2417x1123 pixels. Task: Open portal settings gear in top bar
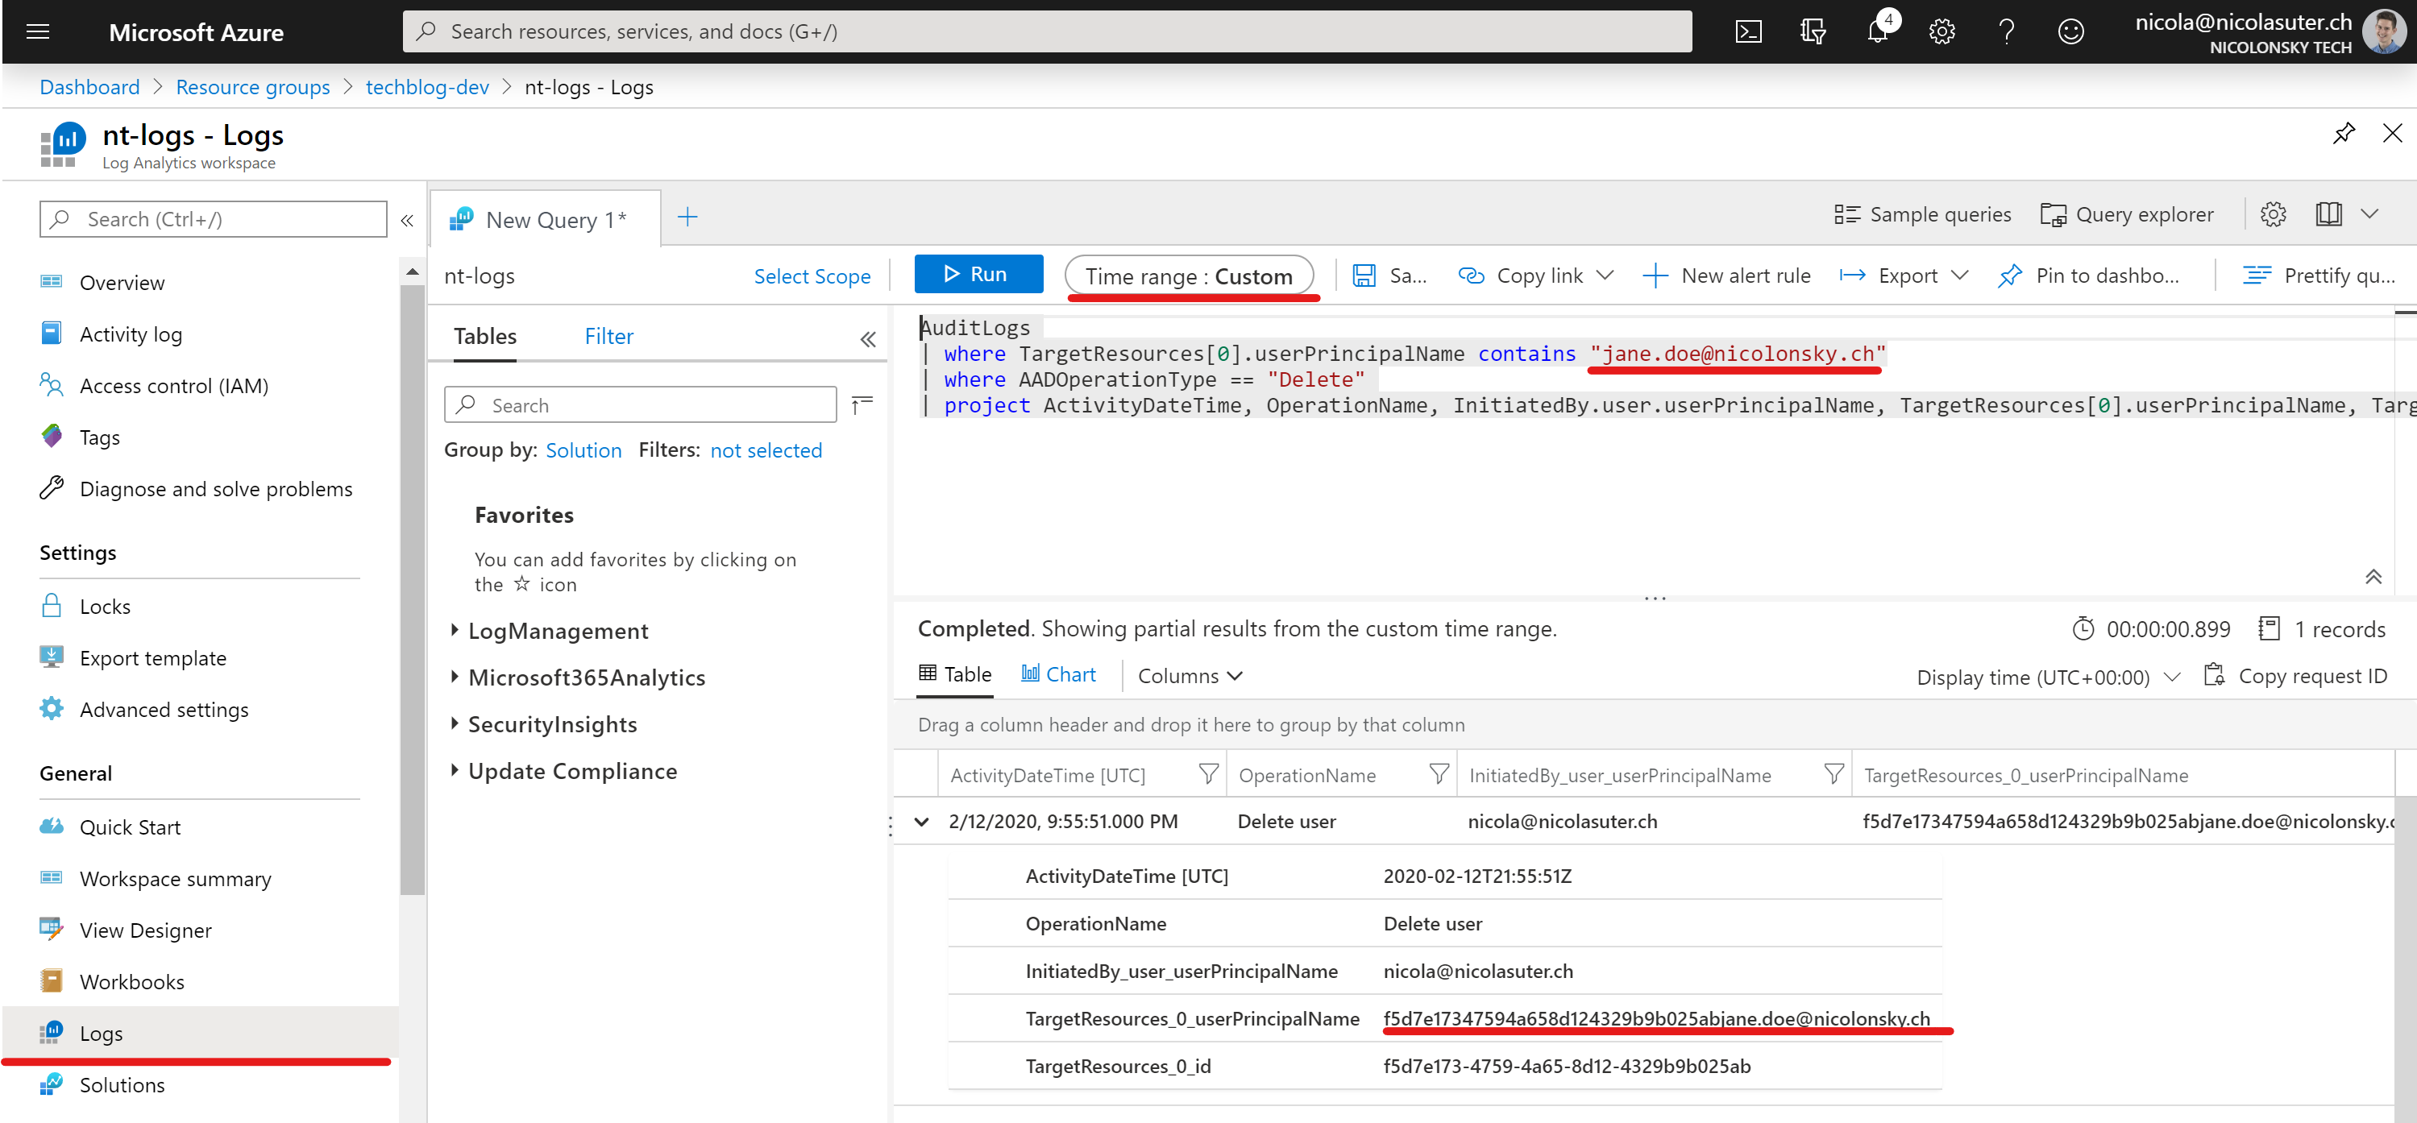(1941, 32)
